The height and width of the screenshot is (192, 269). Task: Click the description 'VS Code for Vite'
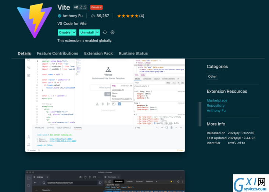point(72,24)
